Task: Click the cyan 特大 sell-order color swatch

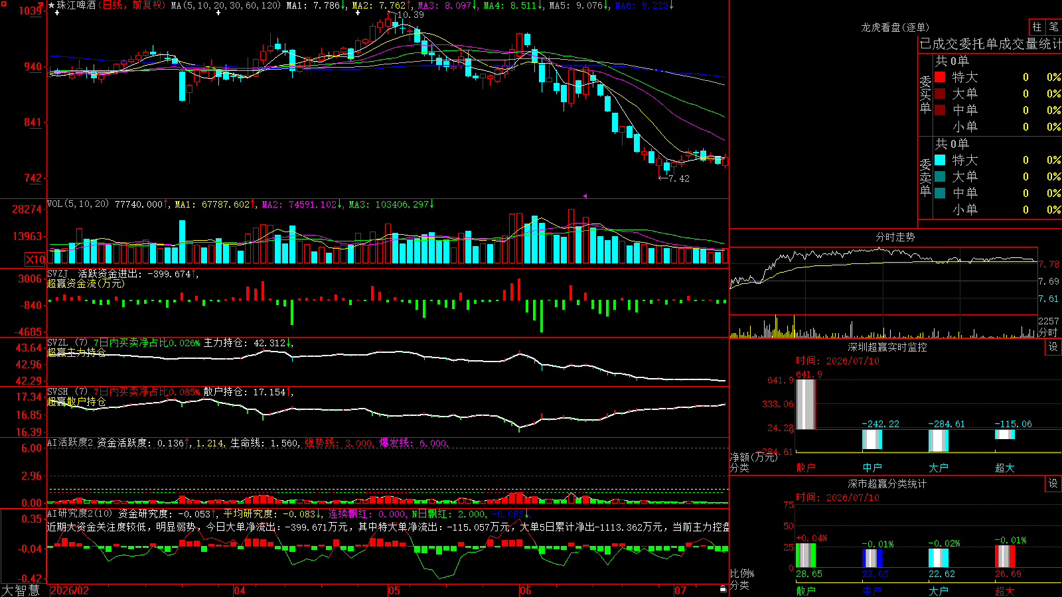Action: coord(940,160)
